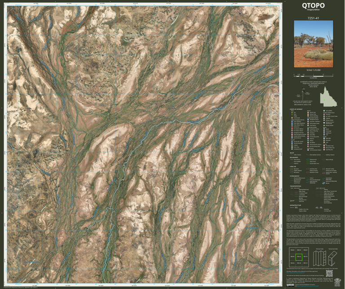This screenshot has height=289, width=345.
Task: Click the Infrastructure legend heading
Action: click(296, 205)
